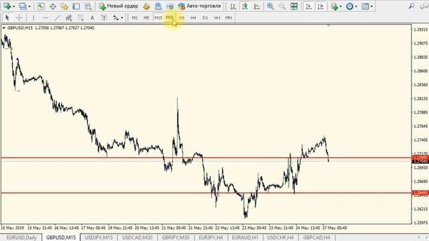Switch to the M5 timeframe
The height and width of the screenshot is (241, 429).
click(x=146, y=18)
